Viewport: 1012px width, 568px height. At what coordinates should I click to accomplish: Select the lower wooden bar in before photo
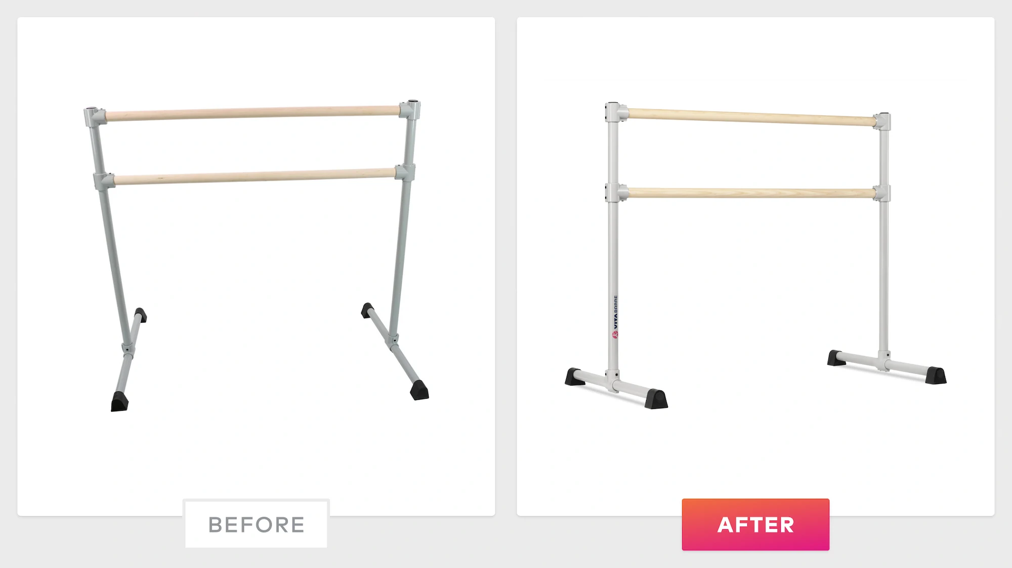[x=255, y=176]
